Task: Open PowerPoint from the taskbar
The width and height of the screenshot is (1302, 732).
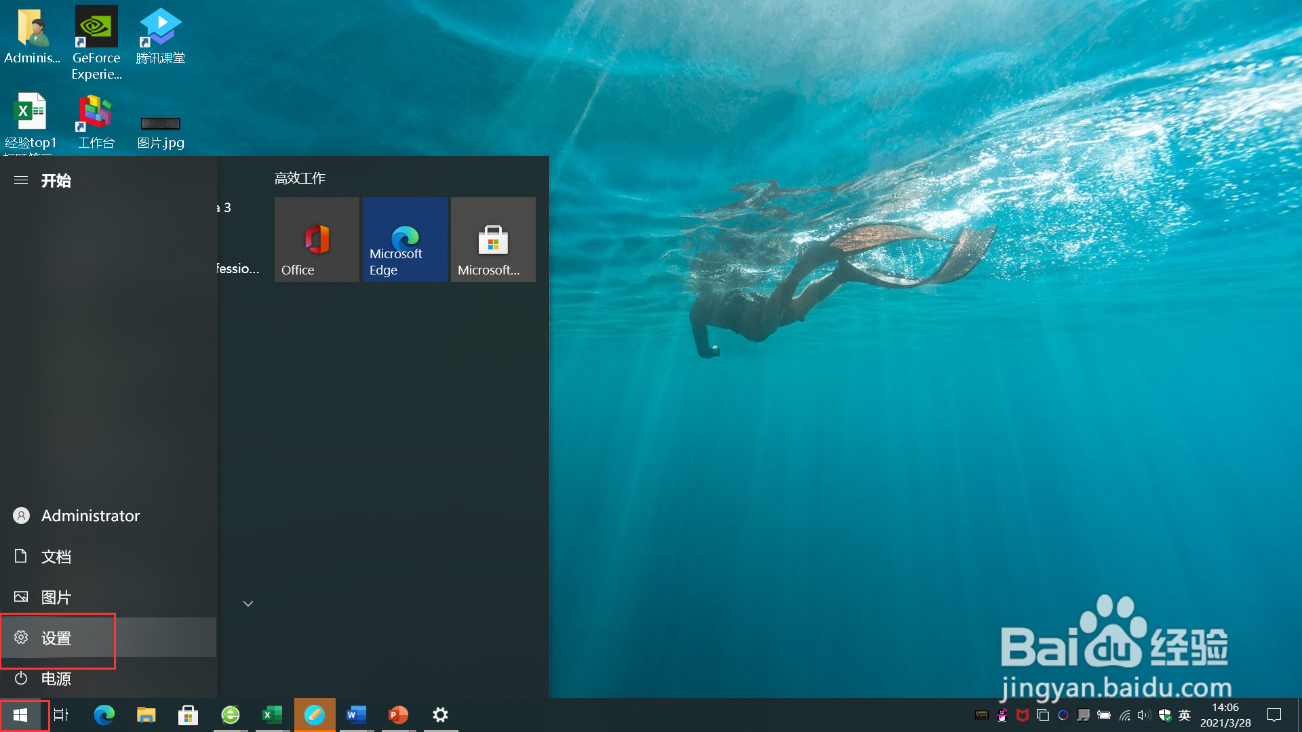Action: coord(398,715)
